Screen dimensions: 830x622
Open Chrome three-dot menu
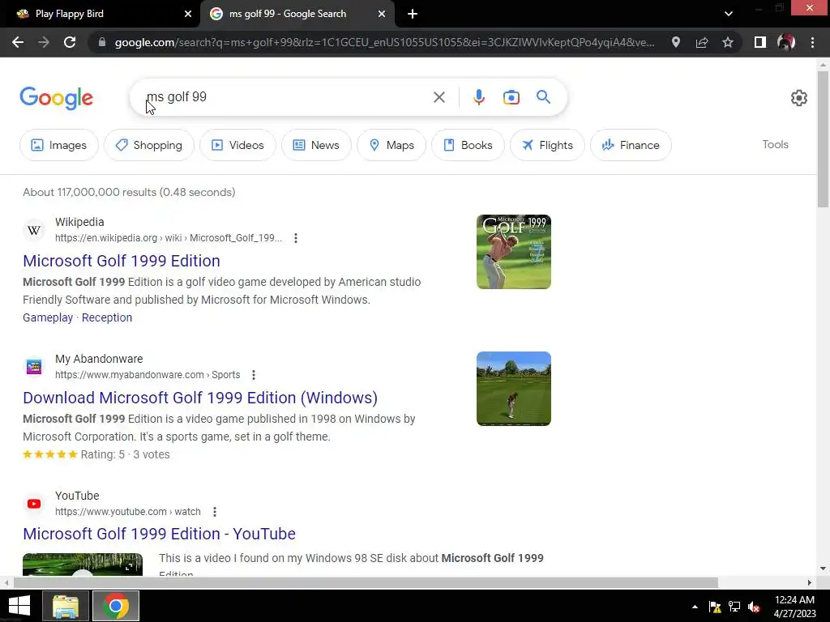click(812, 42)
